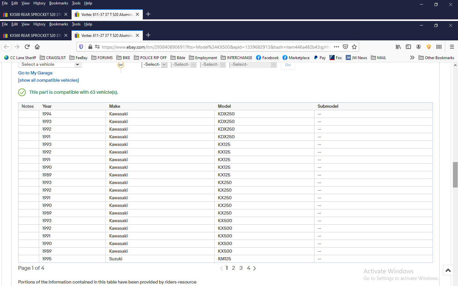Reload the page with the refresh icon

pos(27,47)
